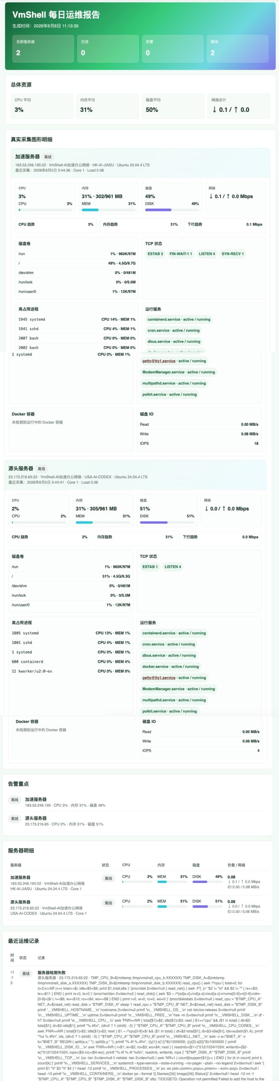Click DISK 51% bar in 源头服务器 card
Image resolution: width=279 pixels, height=1081 pixels.
pyautogui.click(x=167, y=522)
